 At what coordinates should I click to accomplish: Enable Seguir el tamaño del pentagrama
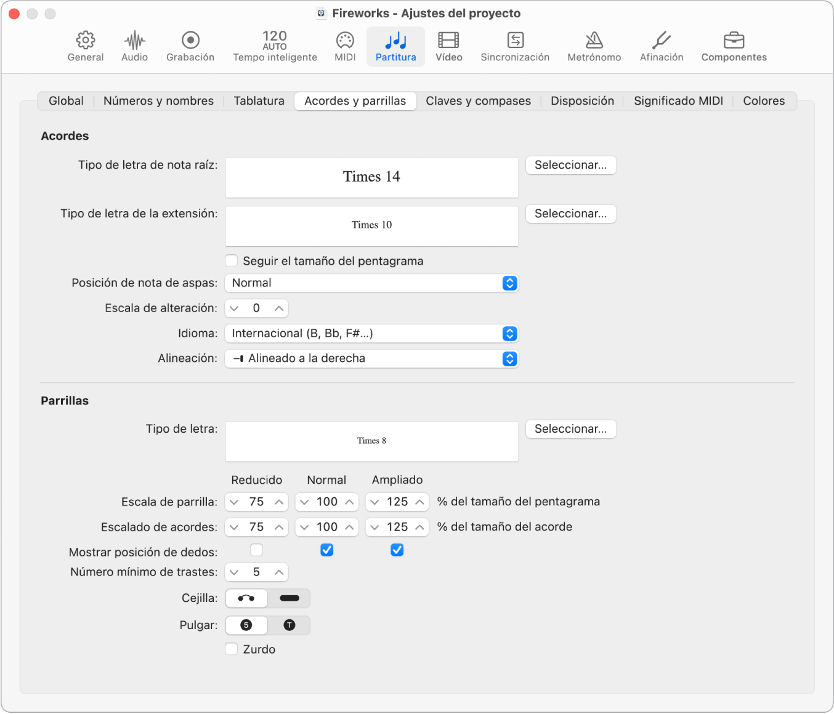(232, 261)
